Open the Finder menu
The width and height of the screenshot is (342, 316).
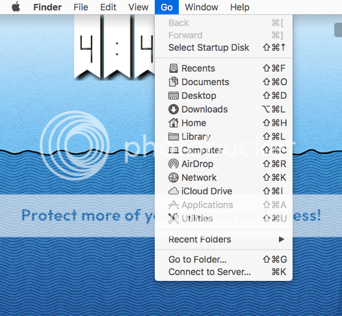coord(47,7)
